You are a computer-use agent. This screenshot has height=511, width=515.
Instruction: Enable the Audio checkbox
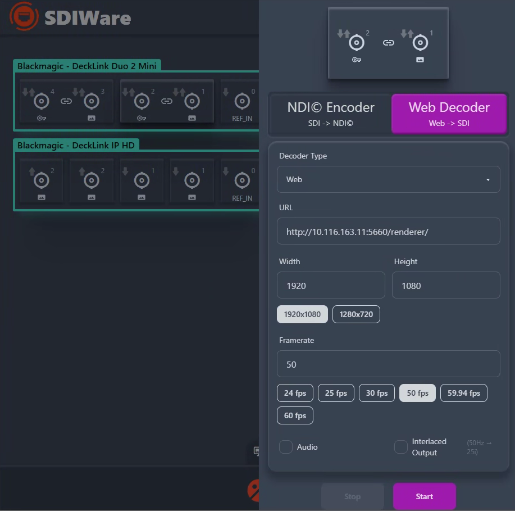pyautogui.click(x=286, y=447)
